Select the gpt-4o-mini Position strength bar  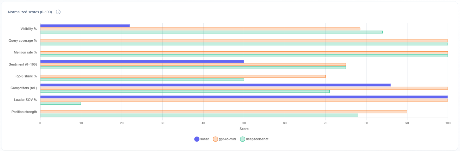pos(223,112)
